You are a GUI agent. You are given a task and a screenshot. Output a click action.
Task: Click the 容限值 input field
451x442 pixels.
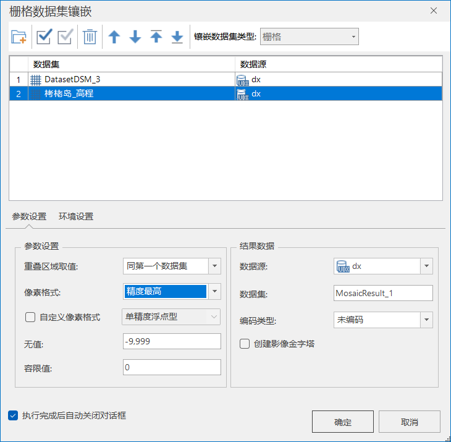(172, 367)
